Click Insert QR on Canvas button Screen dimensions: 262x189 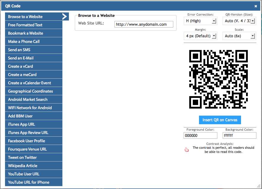(x=220, y=120)
